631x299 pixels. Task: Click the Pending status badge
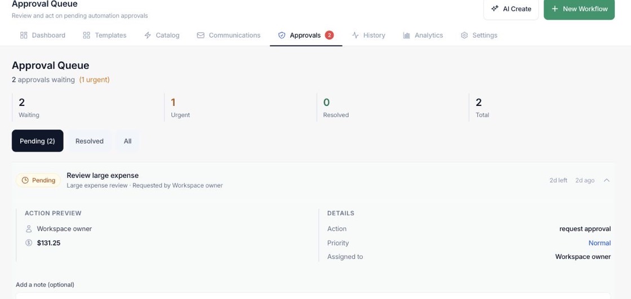coord(38,180)
